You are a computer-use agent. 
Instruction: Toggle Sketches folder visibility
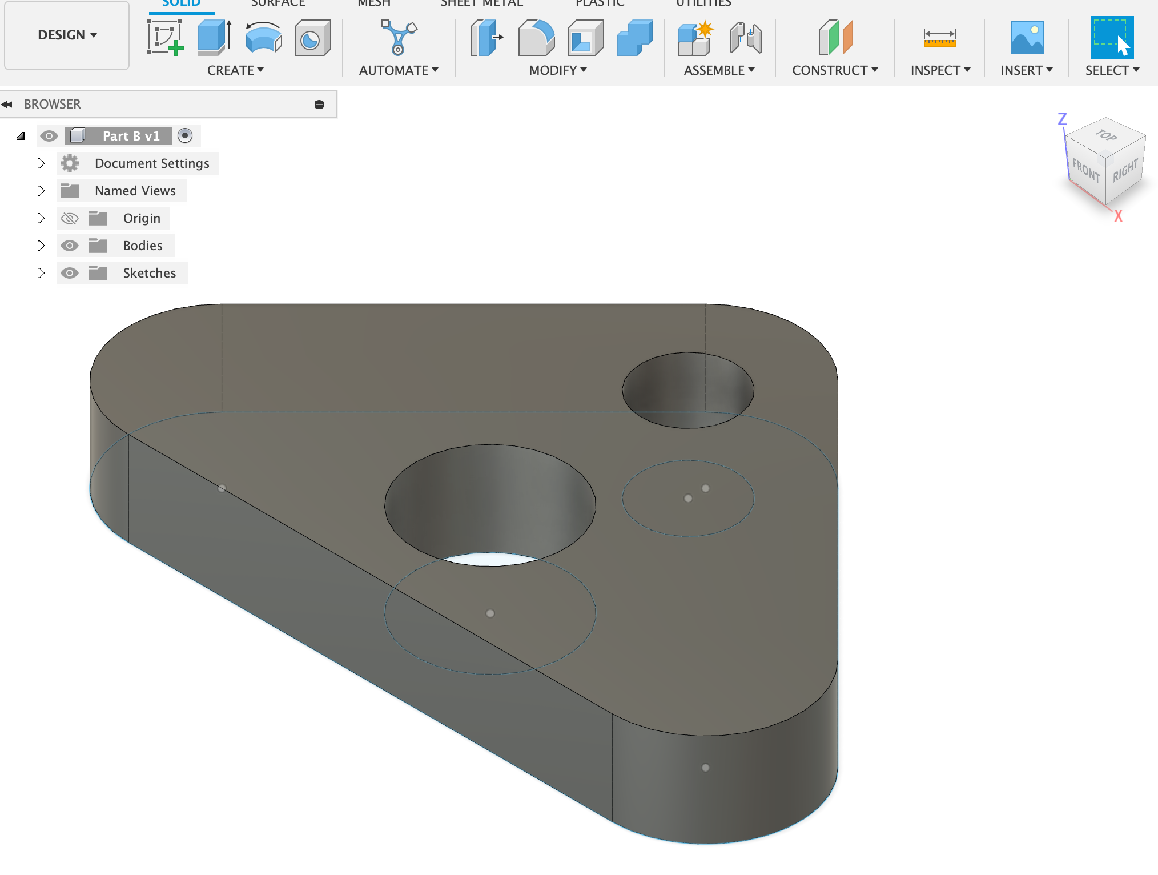(70, 273)
